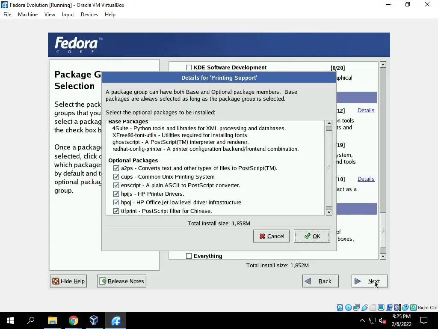Click the USB devices status icon
This screenshot has height=329, width=438.
coord(364,308)
